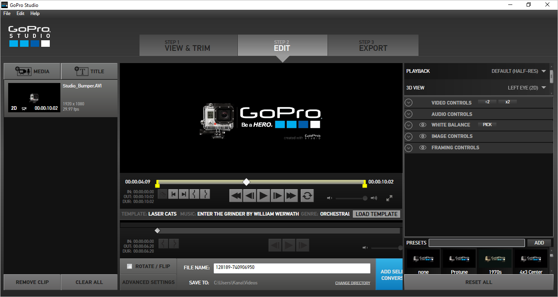The image size is (558, 297).
Task: Click the storyboard play button
Action: coord(288,245)
